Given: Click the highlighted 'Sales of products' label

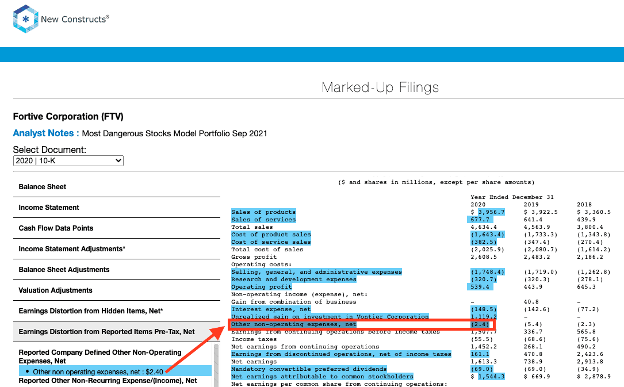Looking at the screenshot, I should 263,212.
